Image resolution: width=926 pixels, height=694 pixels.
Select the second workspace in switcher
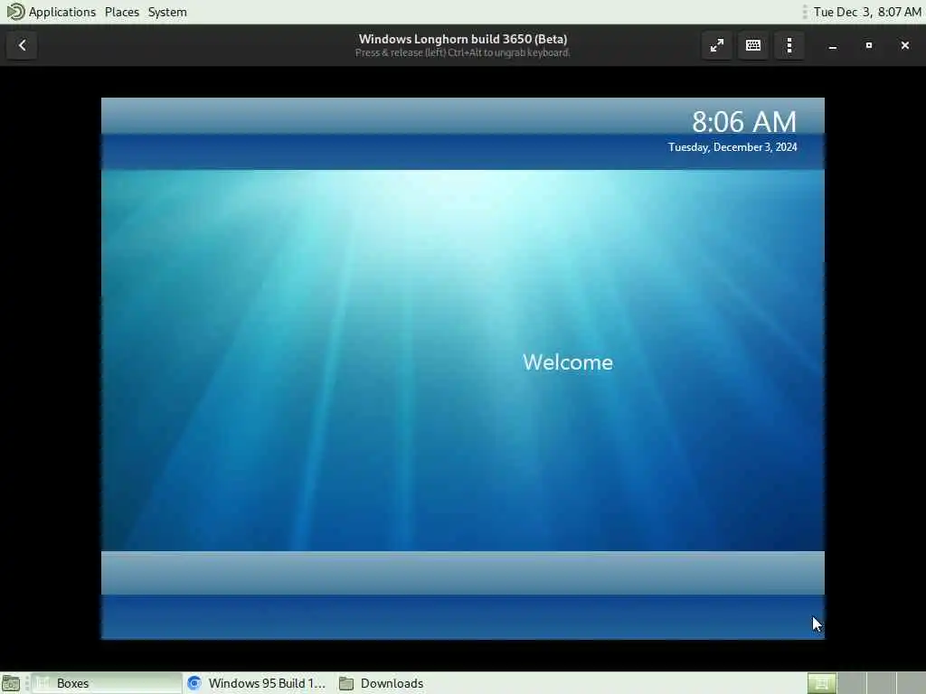tap(852, 683)
